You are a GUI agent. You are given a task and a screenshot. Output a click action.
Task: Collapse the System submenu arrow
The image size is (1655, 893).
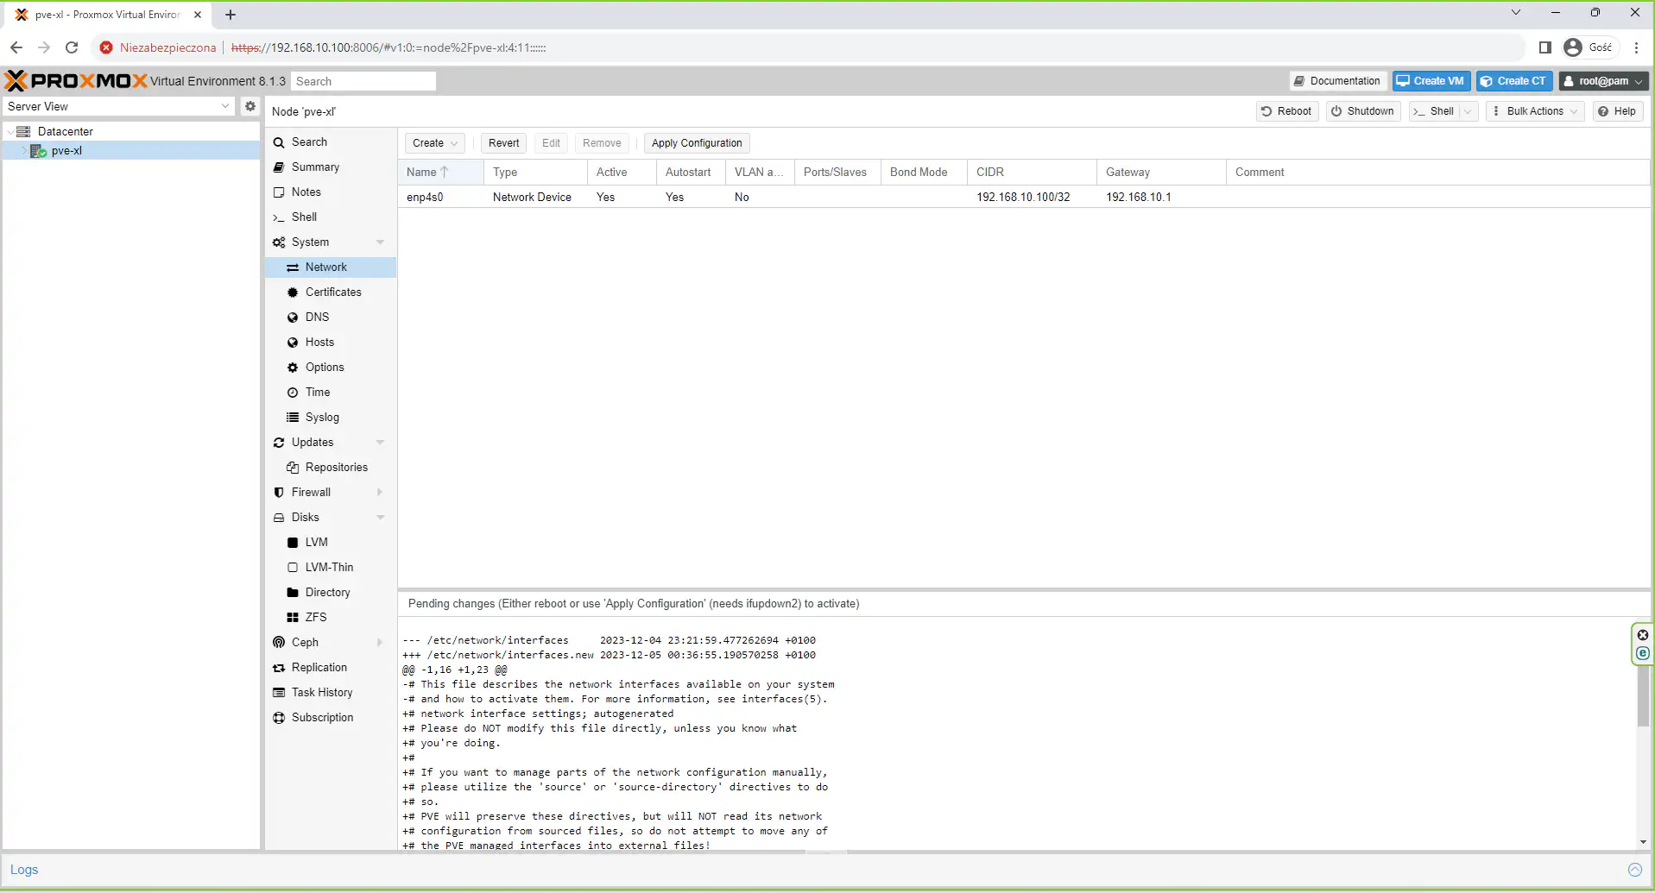point(380,242)
